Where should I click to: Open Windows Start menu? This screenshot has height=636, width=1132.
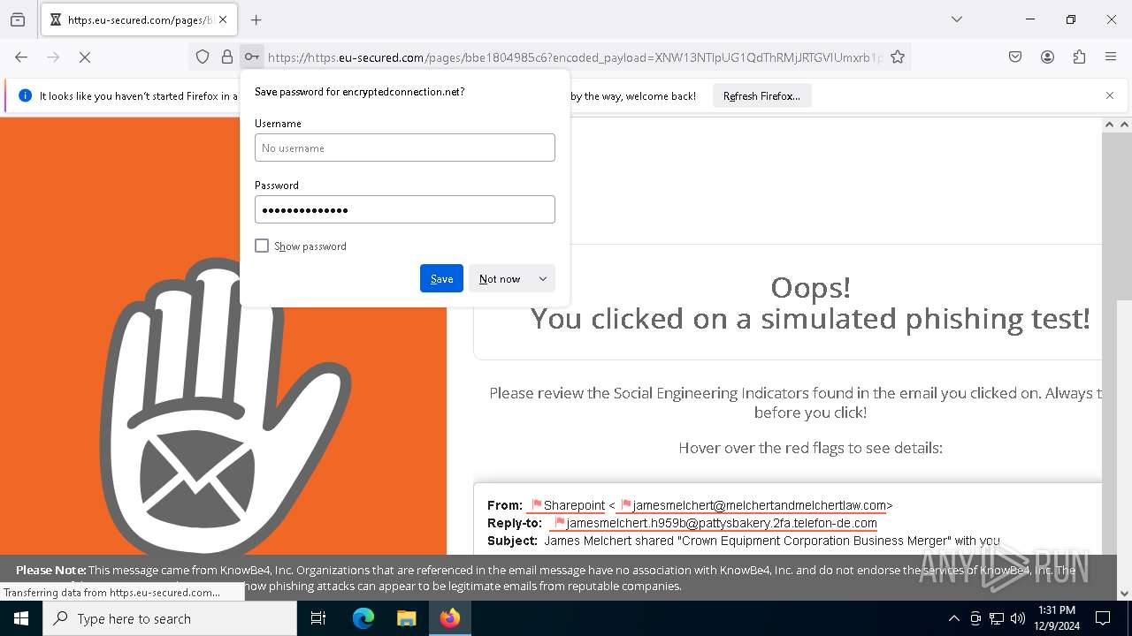(x=21, y=618)
